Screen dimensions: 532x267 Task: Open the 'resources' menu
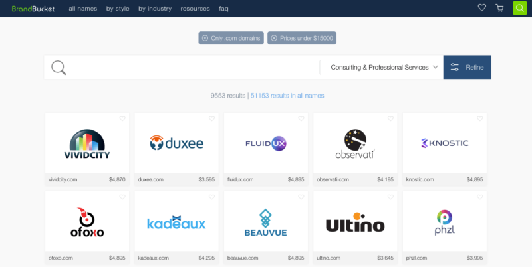195,9
